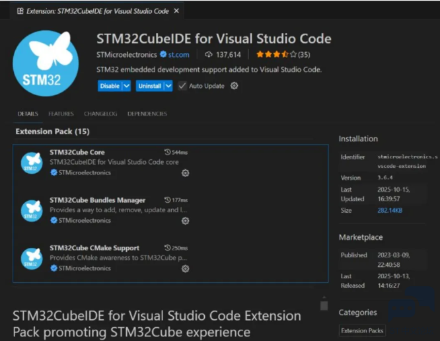Switch to the Features tab

(x=61, y=114)
